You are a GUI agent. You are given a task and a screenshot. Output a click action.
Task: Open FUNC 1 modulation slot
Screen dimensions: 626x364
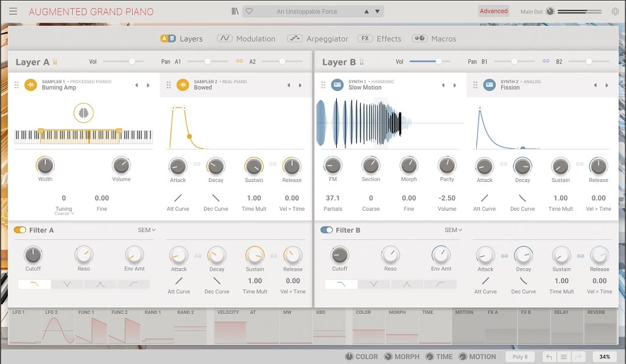pos(91,326)
